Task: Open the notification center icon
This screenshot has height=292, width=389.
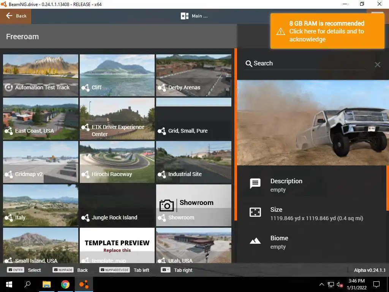Action: 376,284
